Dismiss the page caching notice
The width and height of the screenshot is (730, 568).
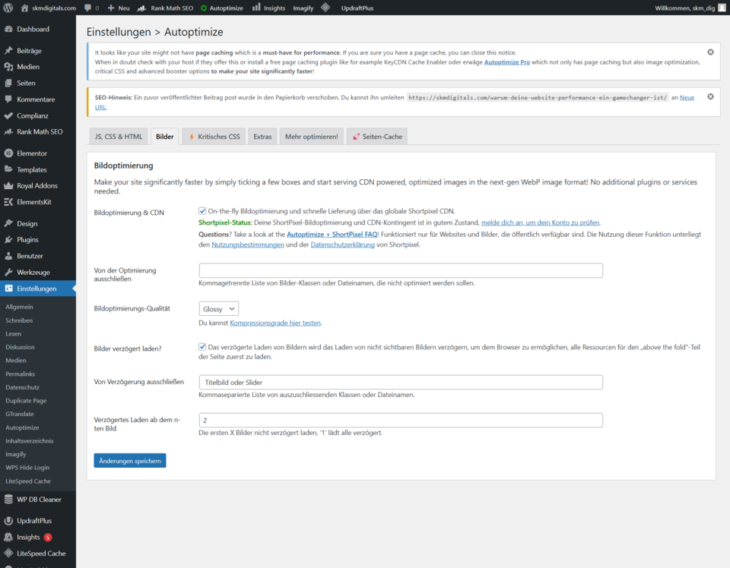[710, 52]
